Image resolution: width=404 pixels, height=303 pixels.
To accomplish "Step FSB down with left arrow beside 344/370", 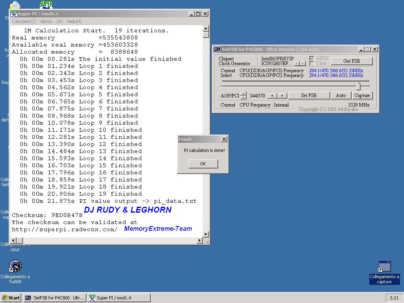I will click(x=272, y=95).
